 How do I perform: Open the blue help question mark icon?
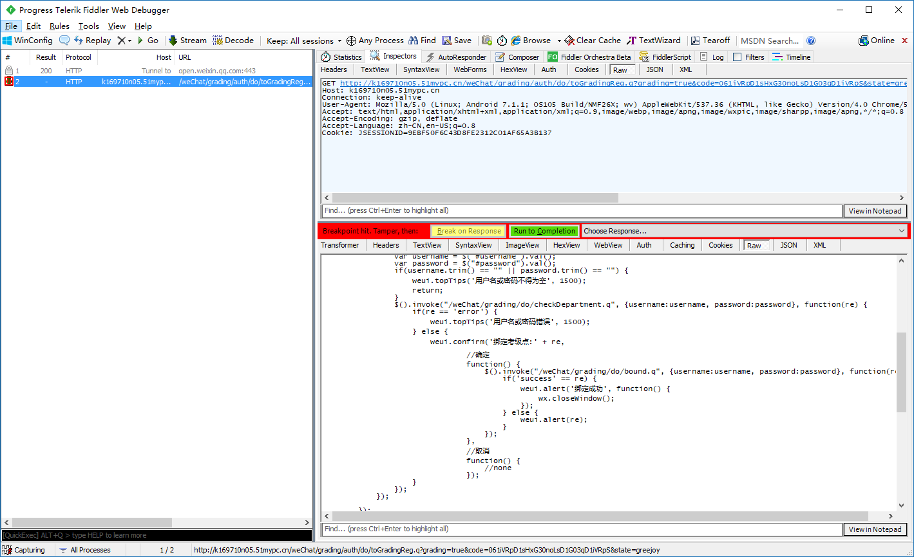coord(811,41)
